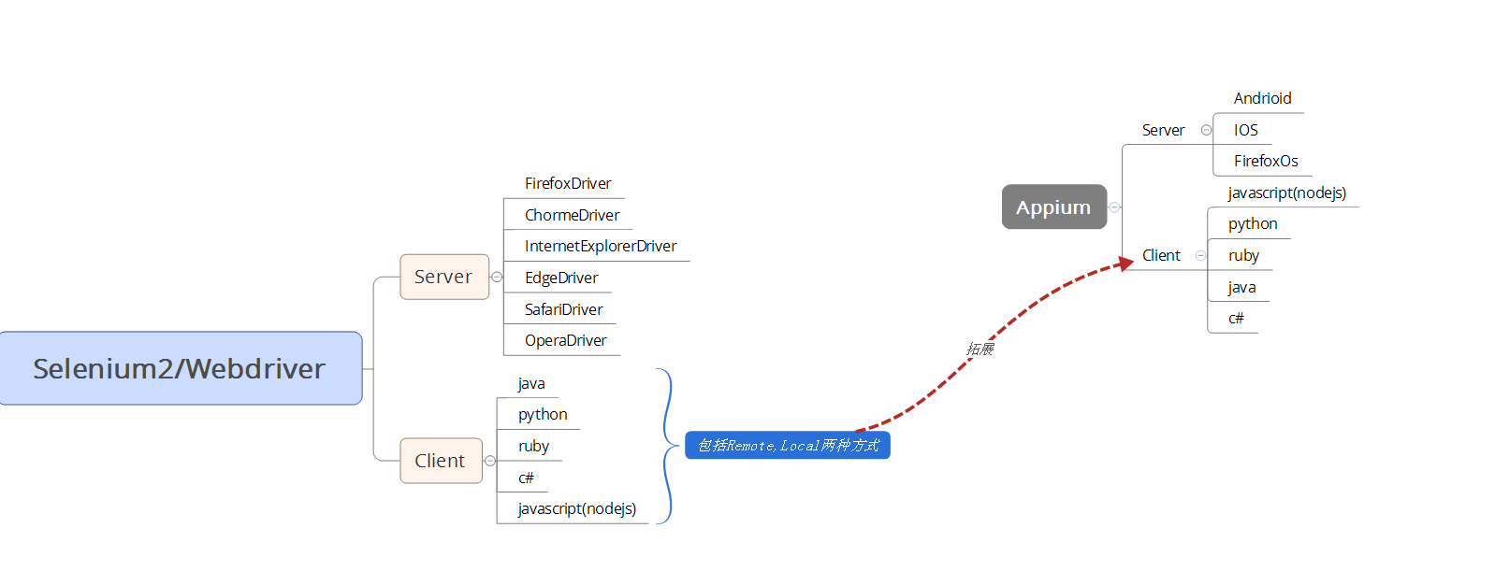Select java under Appium Client
The height and width of the screenshot is (585, 1495).
(1241, 287)
